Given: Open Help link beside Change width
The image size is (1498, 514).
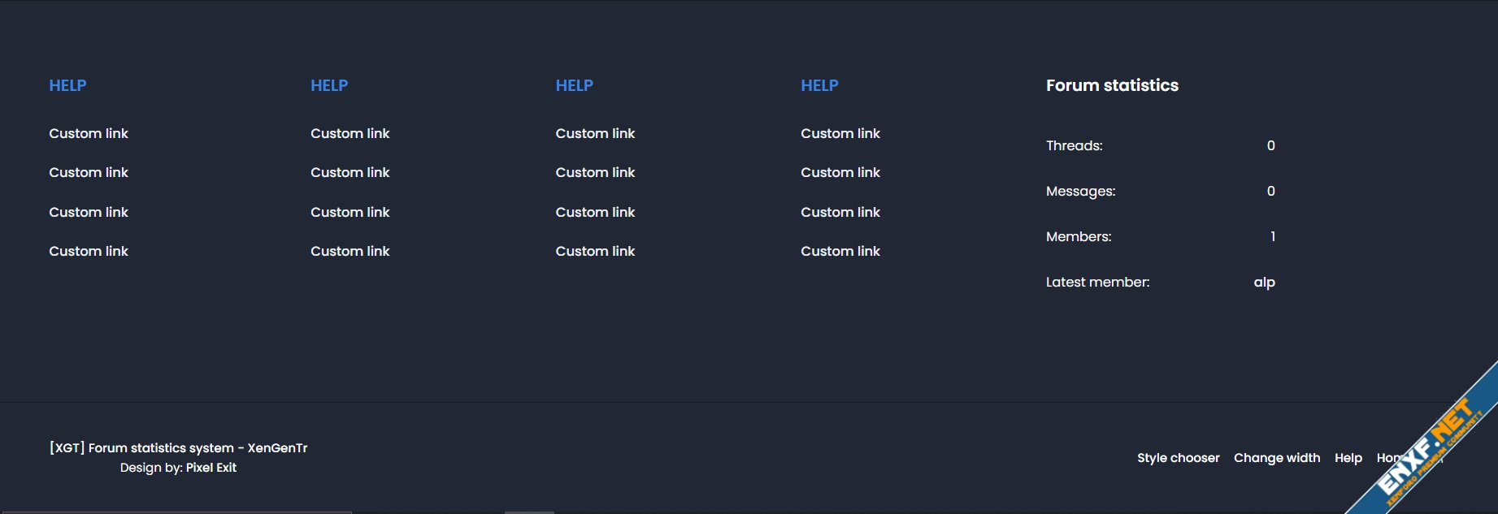Looking at the screenshot, I should click(1348, 458).
